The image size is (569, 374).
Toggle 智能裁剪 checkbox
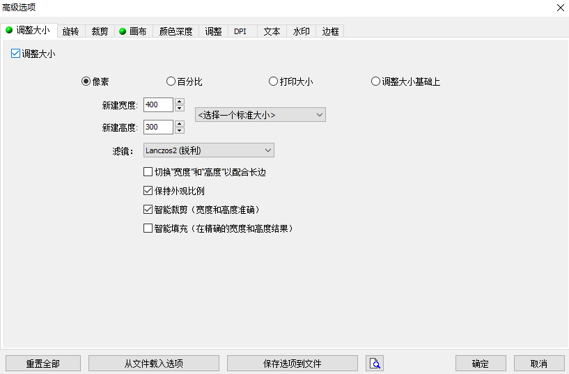[148, 209]
